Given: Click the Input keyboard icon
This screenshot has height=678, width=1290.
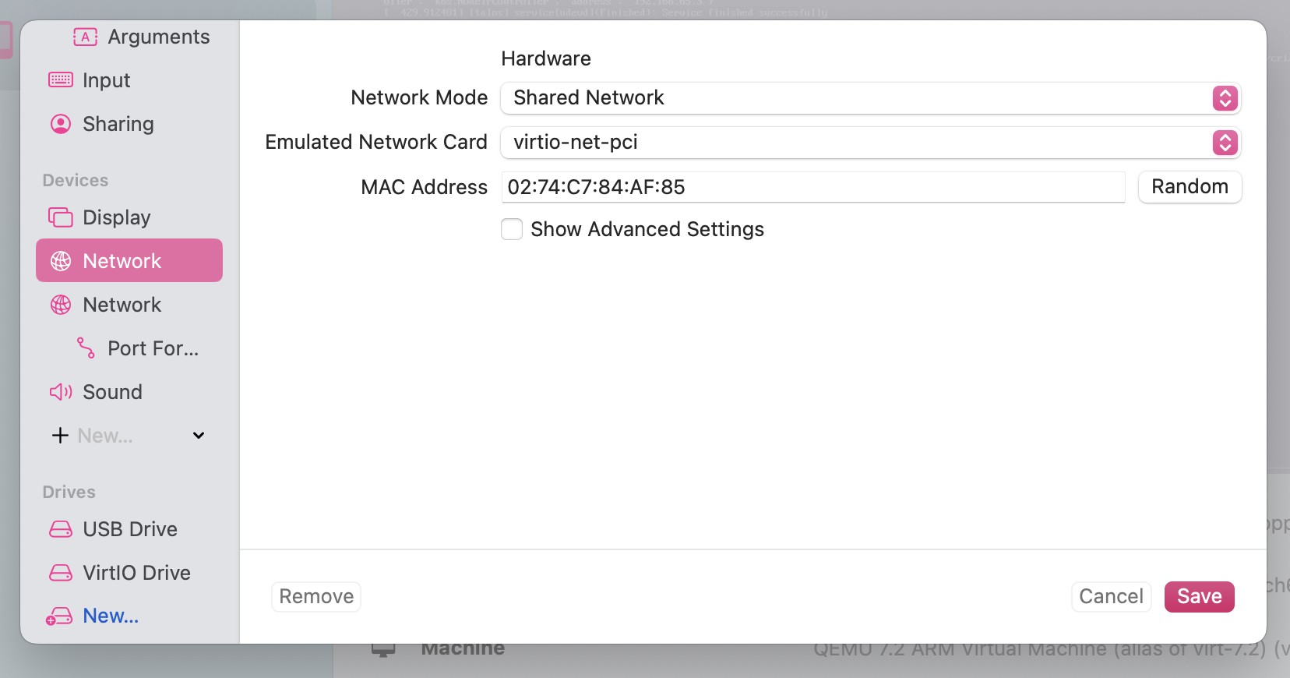Looking at the screenshot, I should click(61, 80).
